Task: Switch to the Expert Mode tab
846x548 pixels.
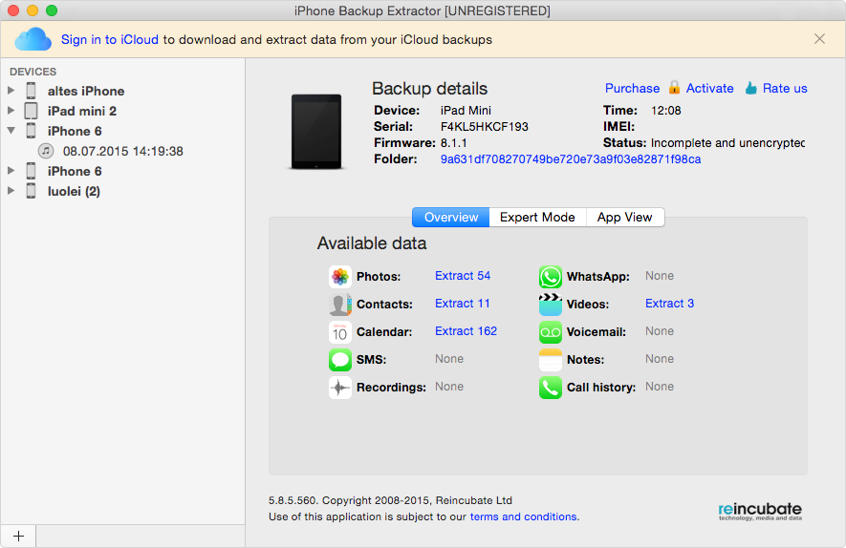Action: (537, 217)
